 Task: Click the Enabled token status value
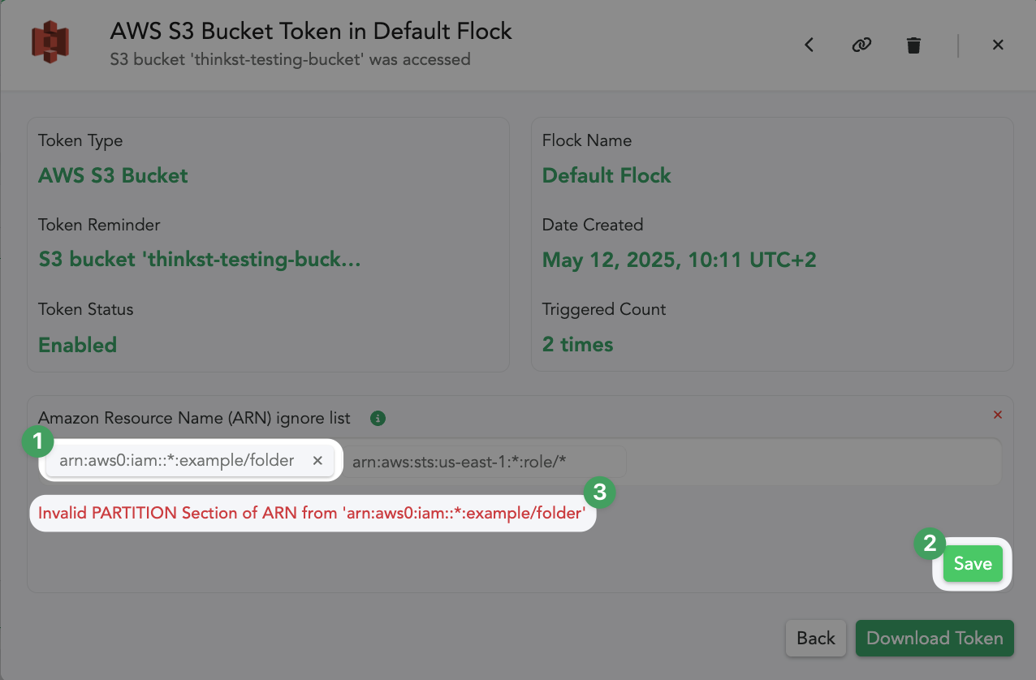pos(78,345)
